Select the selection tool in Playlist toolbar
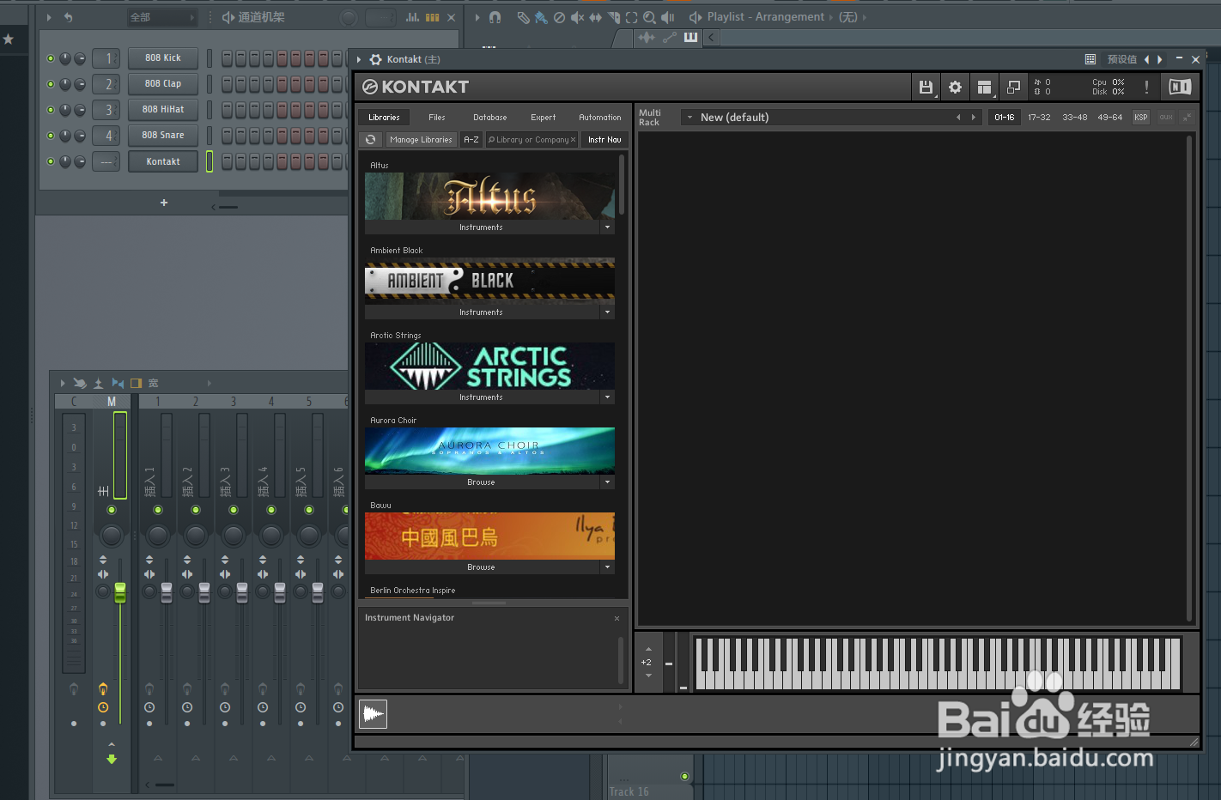1221x800 pixels. click(x=631, y=17)
